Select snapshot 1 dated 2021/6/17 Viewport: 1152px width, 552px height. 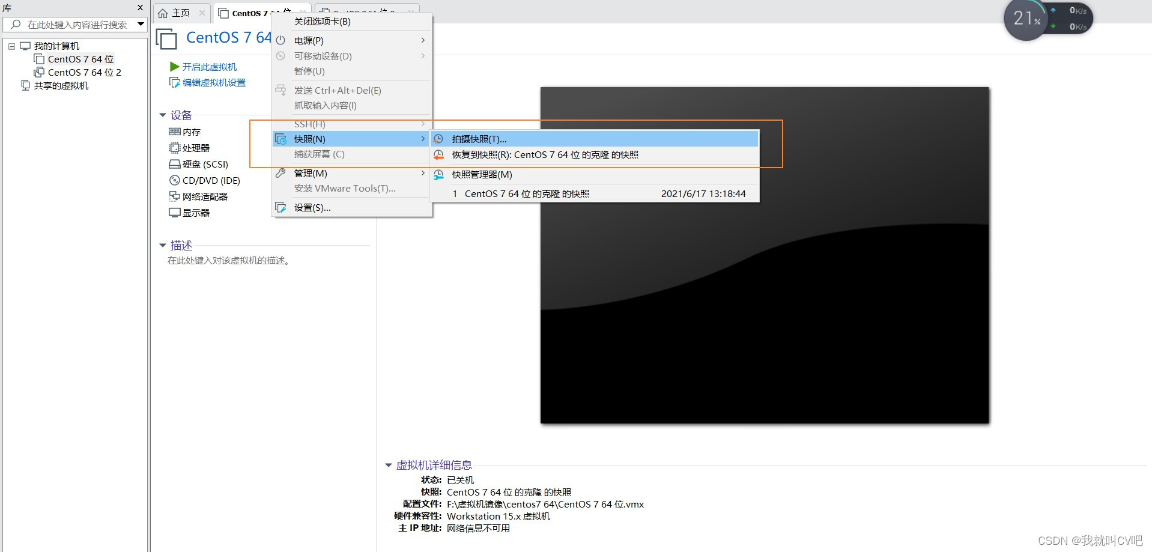(x=595, y=194)
